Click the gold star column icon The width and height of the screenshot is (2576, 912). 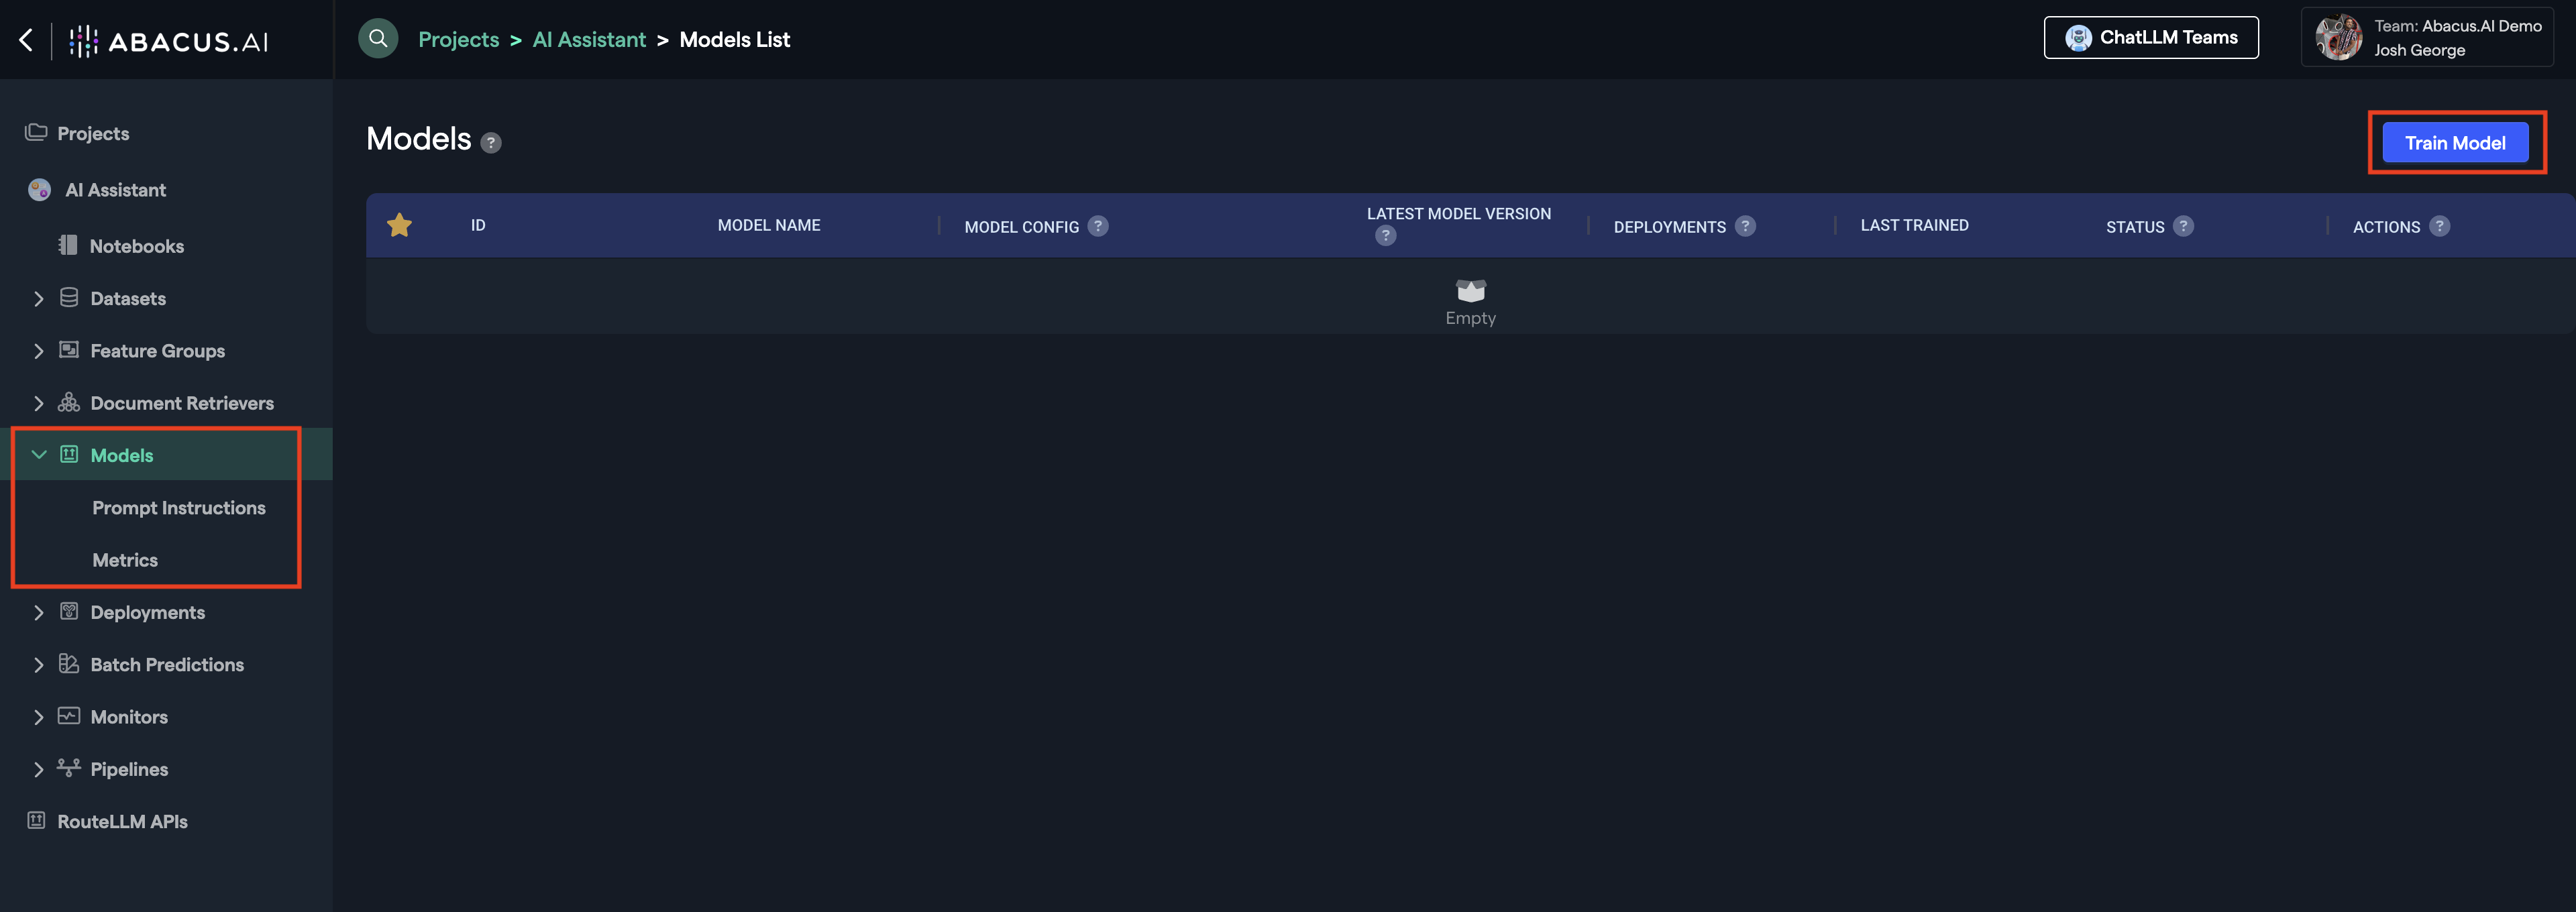click(x=399, y=225)
